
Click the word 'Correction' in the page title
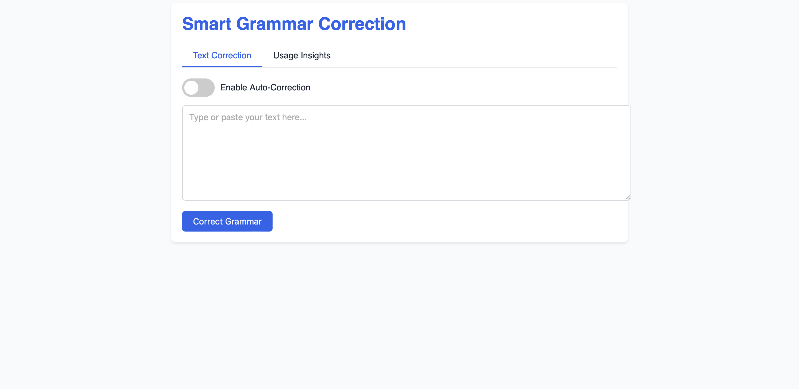(x=362, y=24)
